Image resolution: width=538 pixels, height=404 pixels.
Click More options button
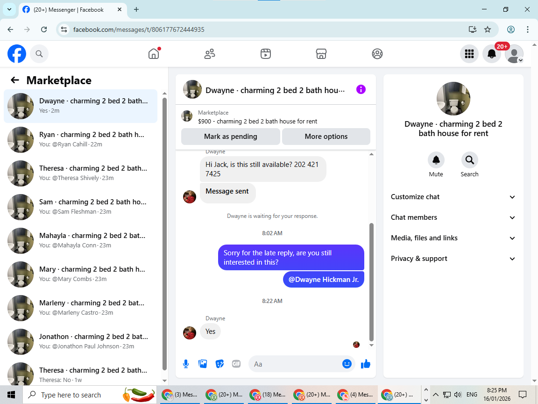coord(326,137)
